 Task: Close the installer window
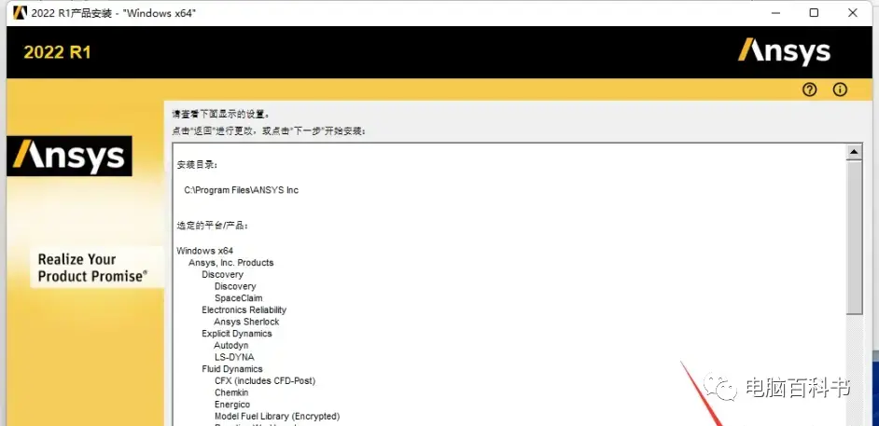pyautogui.click(x=853, y=12)
